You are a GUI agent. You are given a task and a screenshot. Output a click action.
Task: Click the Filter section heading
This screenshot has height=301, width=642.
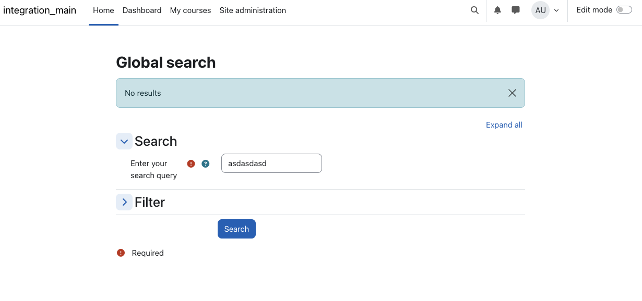pyautogui.click(x=150, y=202)
